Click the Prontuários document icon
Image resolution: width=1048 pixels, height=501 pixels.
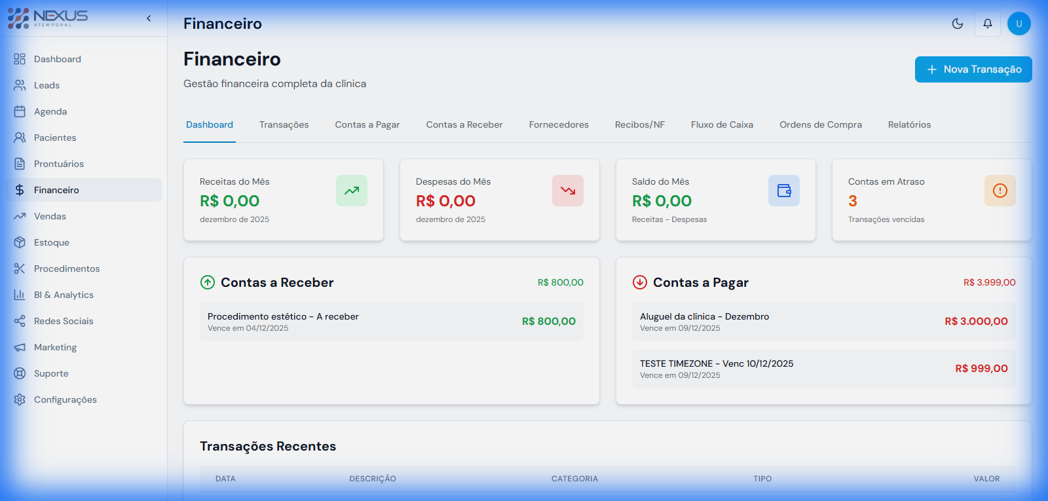(20, 164)
